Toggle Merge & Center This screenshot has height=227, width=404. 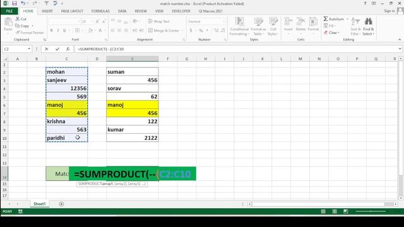click(163, 30)
